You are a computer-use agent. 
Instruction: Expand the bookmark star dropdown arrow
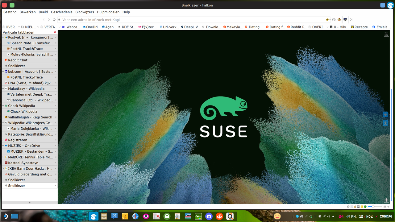pos(330,20)
